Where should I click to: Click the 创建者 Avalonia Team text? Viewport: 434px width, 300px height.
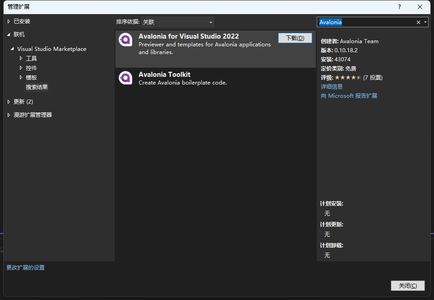pos(349,41)
